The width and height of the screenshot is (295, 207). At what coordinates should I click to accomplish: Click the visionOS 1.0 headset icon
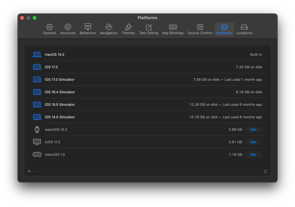point(37,155)
